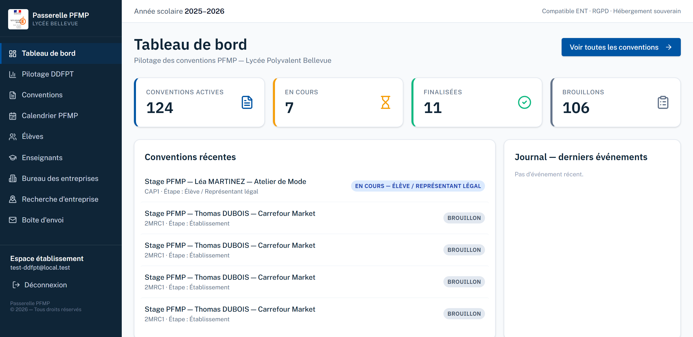The image size is (693, 337).
Task: Click the Déconnexion logout icon
Action: [16, 285]
